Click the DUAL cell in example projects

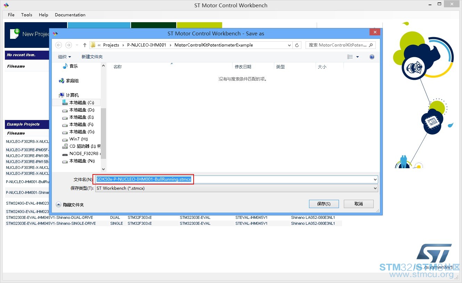tap(115, 218)
